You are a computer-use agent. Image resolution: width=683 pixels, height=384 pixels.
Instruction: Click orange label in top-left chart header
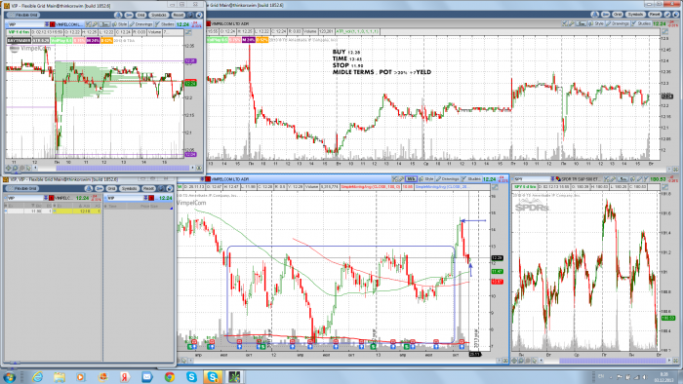point(106,40)
